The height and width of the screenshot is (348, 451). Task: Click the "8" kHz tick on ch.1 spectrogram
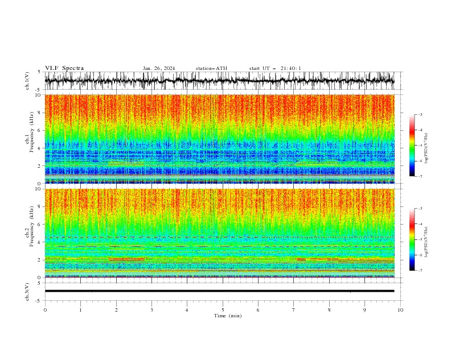click(x=40, y=113)
